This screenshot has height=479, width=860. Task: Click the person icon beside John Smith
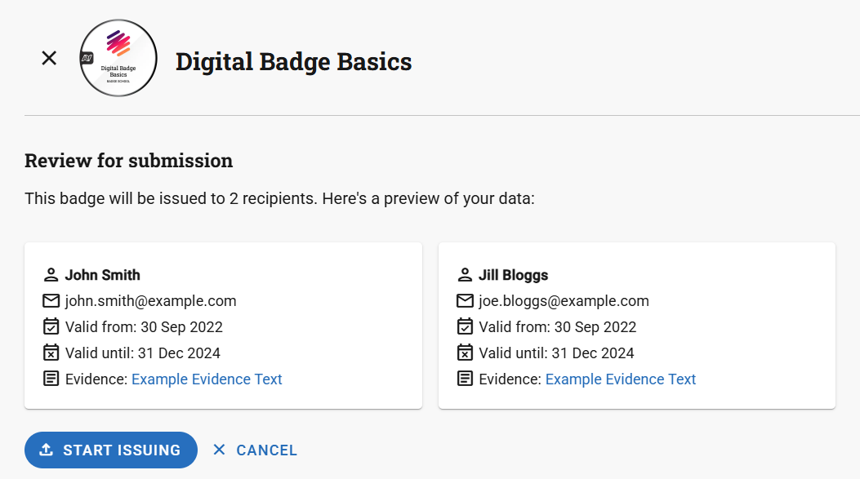pos(51,275)
